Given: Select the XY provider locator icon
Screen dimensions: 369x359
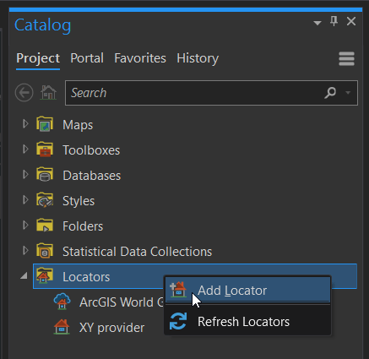Looking at the screenshot, I should coord(62,327).
